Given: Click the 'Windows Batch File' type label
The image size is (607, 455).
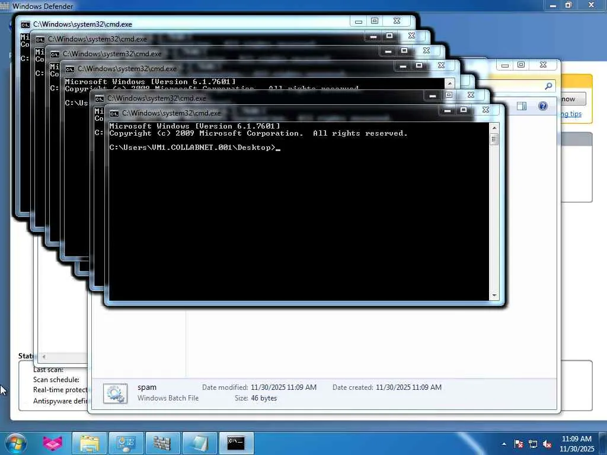Looking at the screenshot, I should (x=168, y=398).
